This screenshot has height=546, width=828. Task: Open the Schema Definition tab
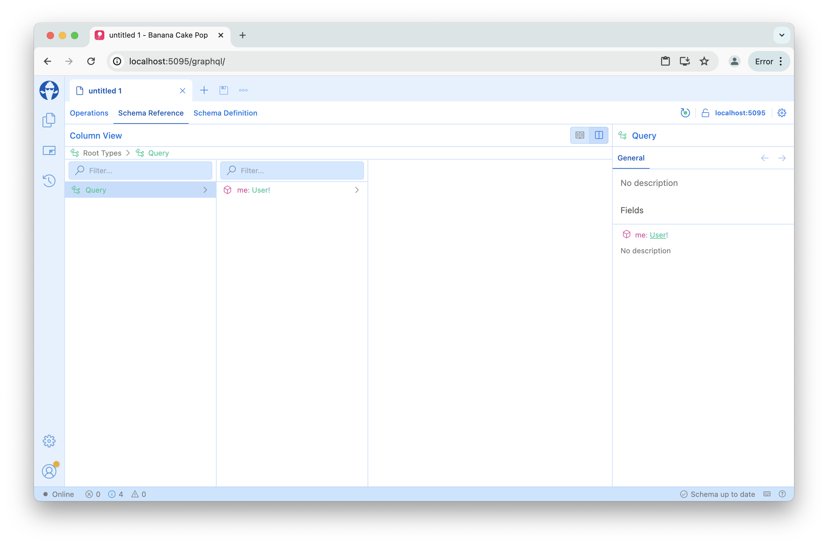pyautogui.click(x=225, y=113)
